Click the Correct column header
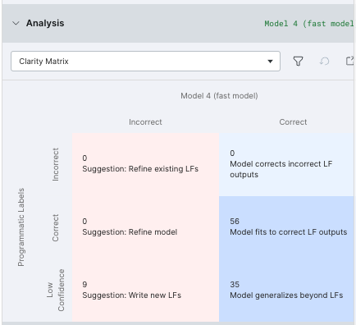 point(293,122)
